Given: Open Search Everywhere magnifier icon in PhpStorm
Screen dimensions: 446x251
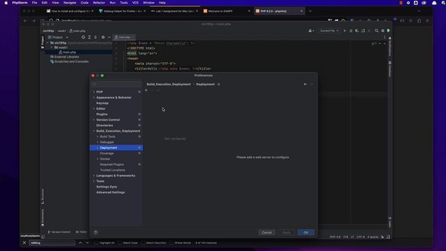Looking at the screenshot, I should click(x=376, y=31).
